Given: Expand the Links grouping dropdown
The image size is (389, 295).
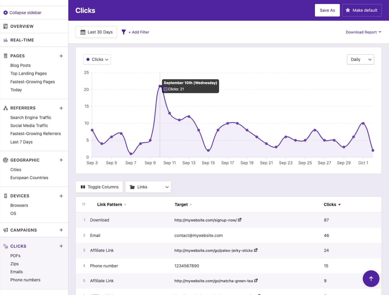Looking at the screenshot, I should click(148, 187).
